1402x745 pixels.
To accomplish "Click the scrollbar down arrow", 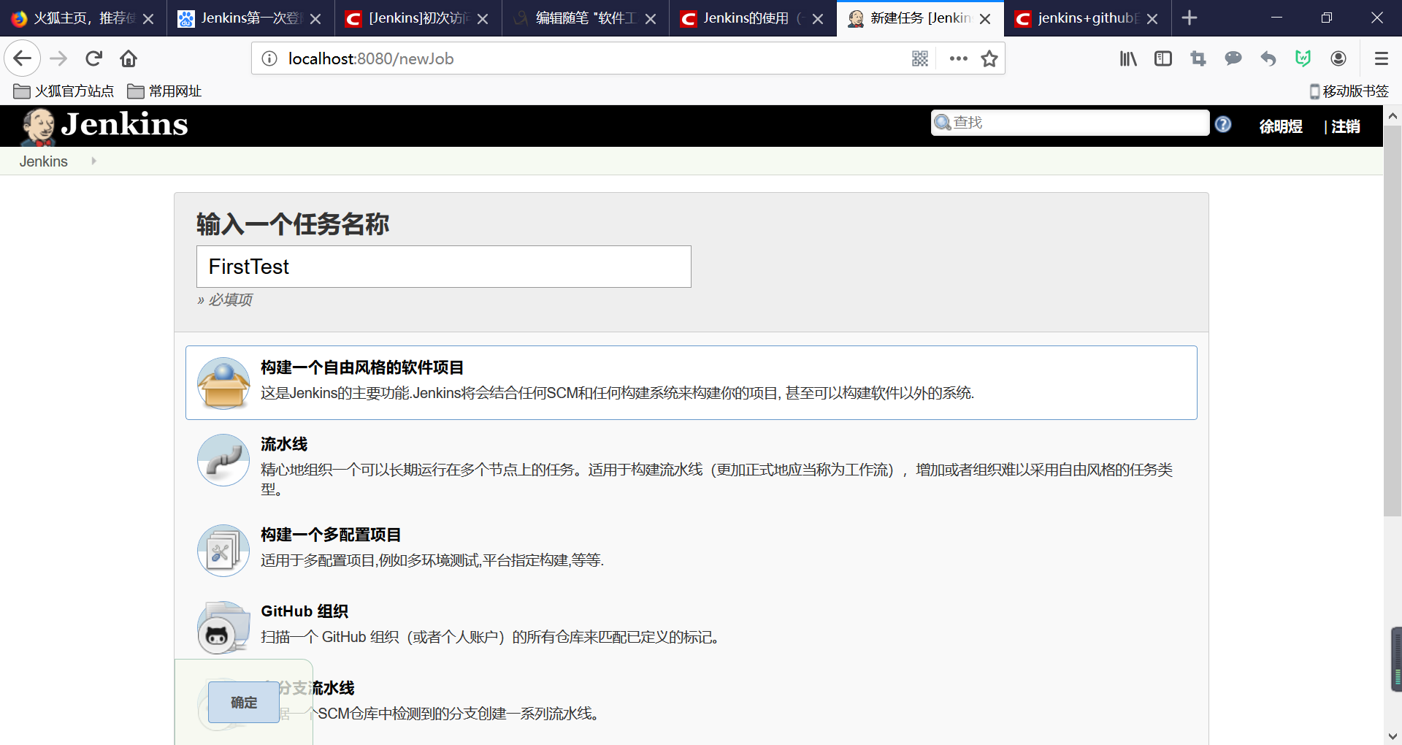I will tap(1393, 736).
